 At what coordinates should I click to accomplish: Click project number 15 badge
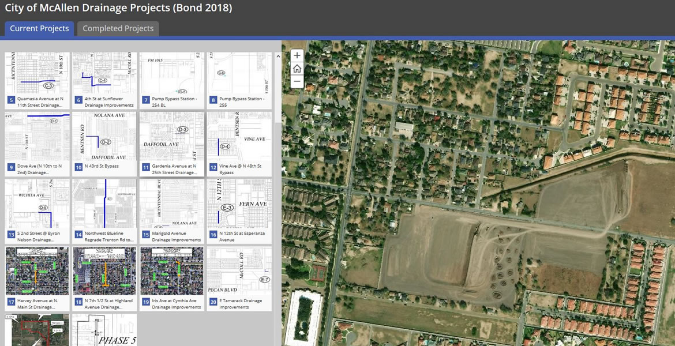[146, 235]
